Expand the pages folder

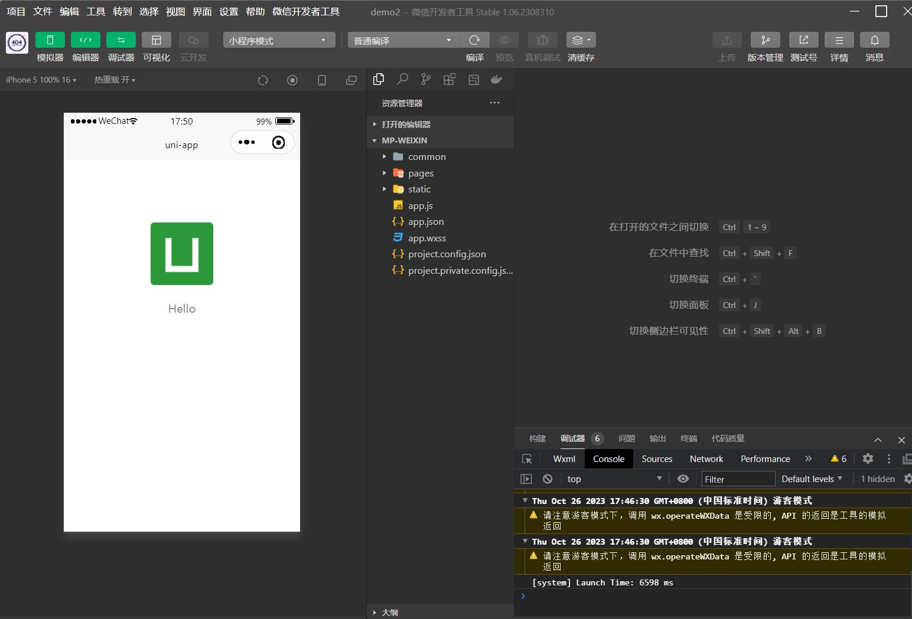point(421,173)
